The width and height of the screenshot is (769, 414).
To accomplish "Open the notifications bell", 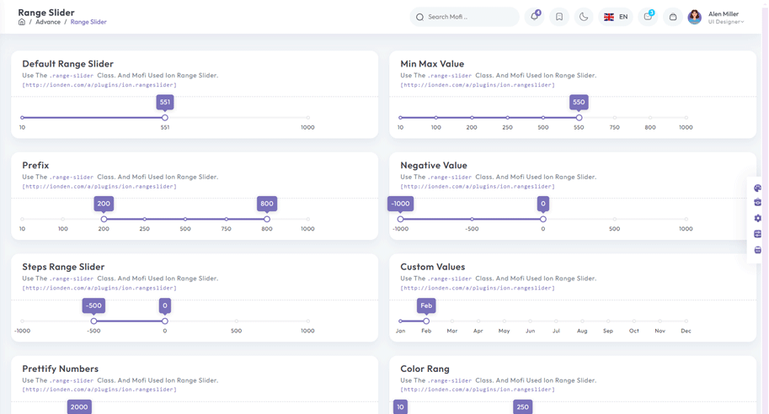I will (534, 17).
